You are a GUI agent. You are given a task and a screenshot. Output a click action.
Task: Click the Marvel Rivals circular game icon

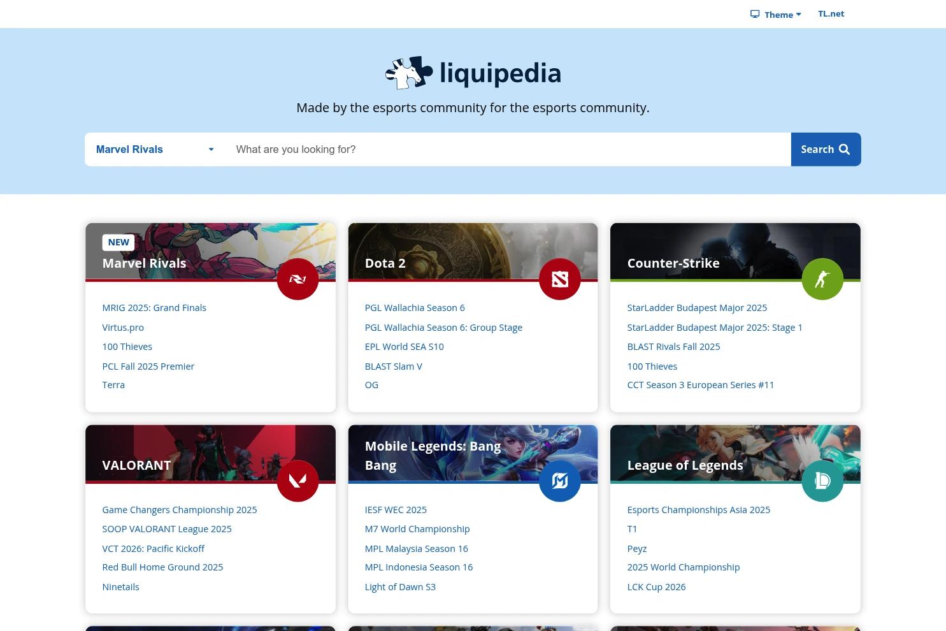(297, 279)
